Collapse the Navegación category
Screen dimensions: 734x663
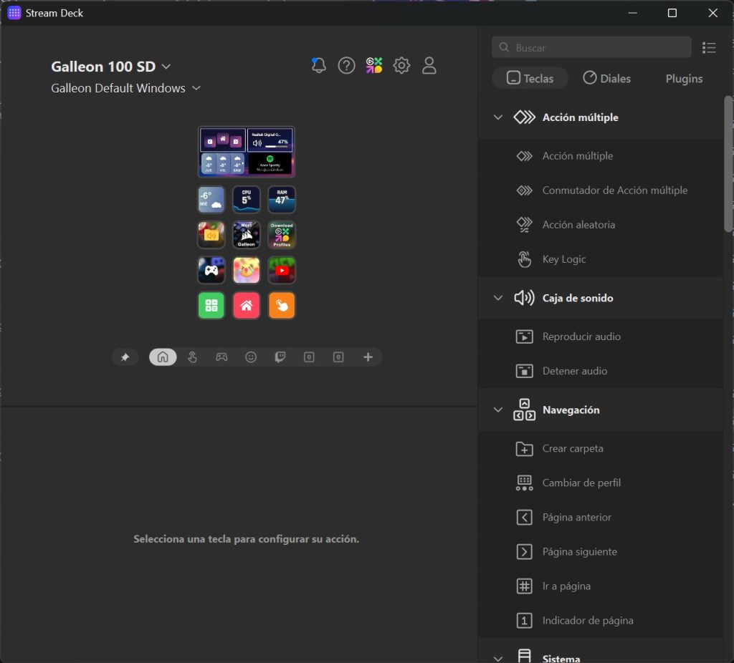(498, 410)
